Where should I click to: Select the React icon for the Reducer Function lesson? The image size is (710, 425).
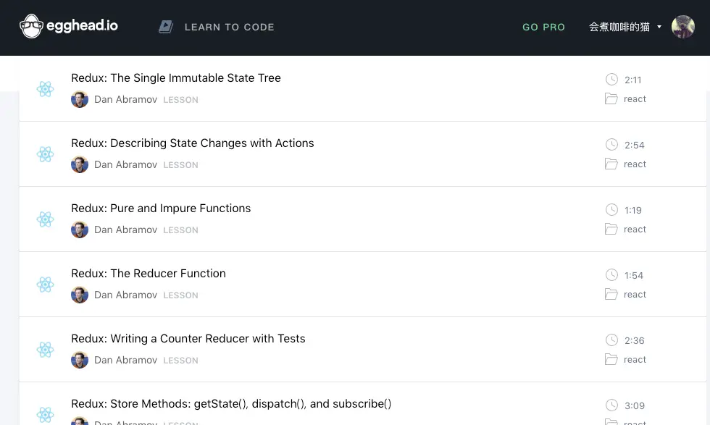[45, 285]
